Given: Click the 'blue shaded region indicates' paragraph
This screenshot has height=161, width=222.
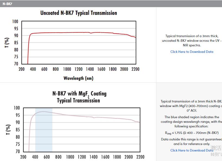Looking at the screenshot, I should click(192, 122).
